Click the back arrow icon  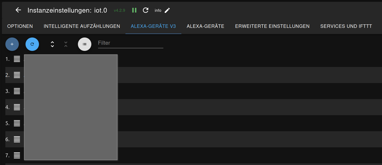pyautogui.click(x=18, y=10)
